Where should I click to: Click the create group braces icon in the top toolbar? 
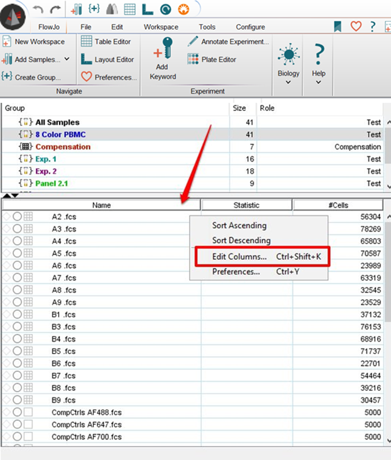point(94,9)
